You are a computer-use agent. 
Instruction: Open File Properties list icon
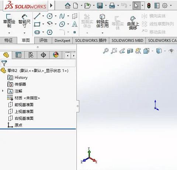point(157,6)
